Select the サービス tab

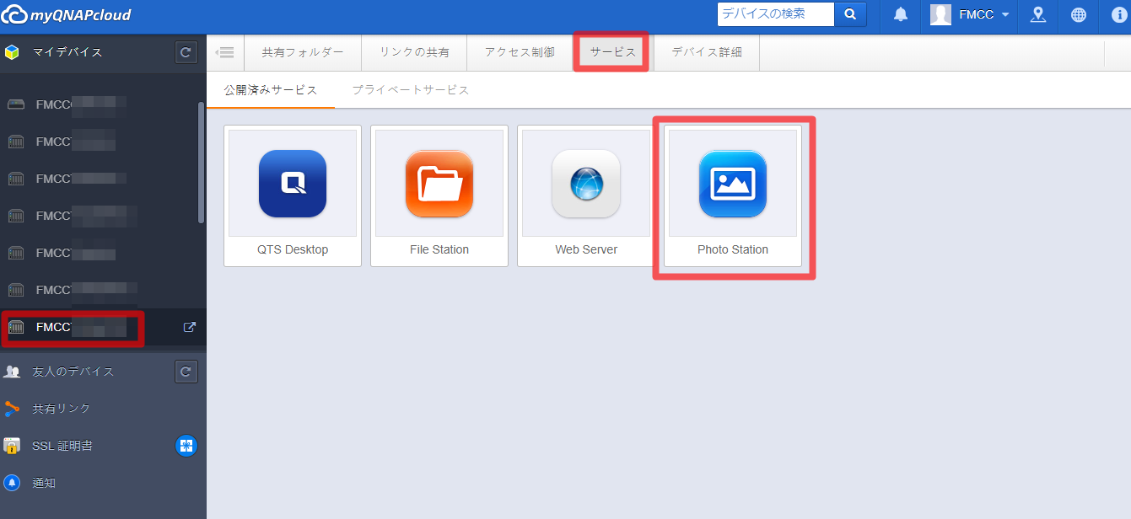coord(613,52)
